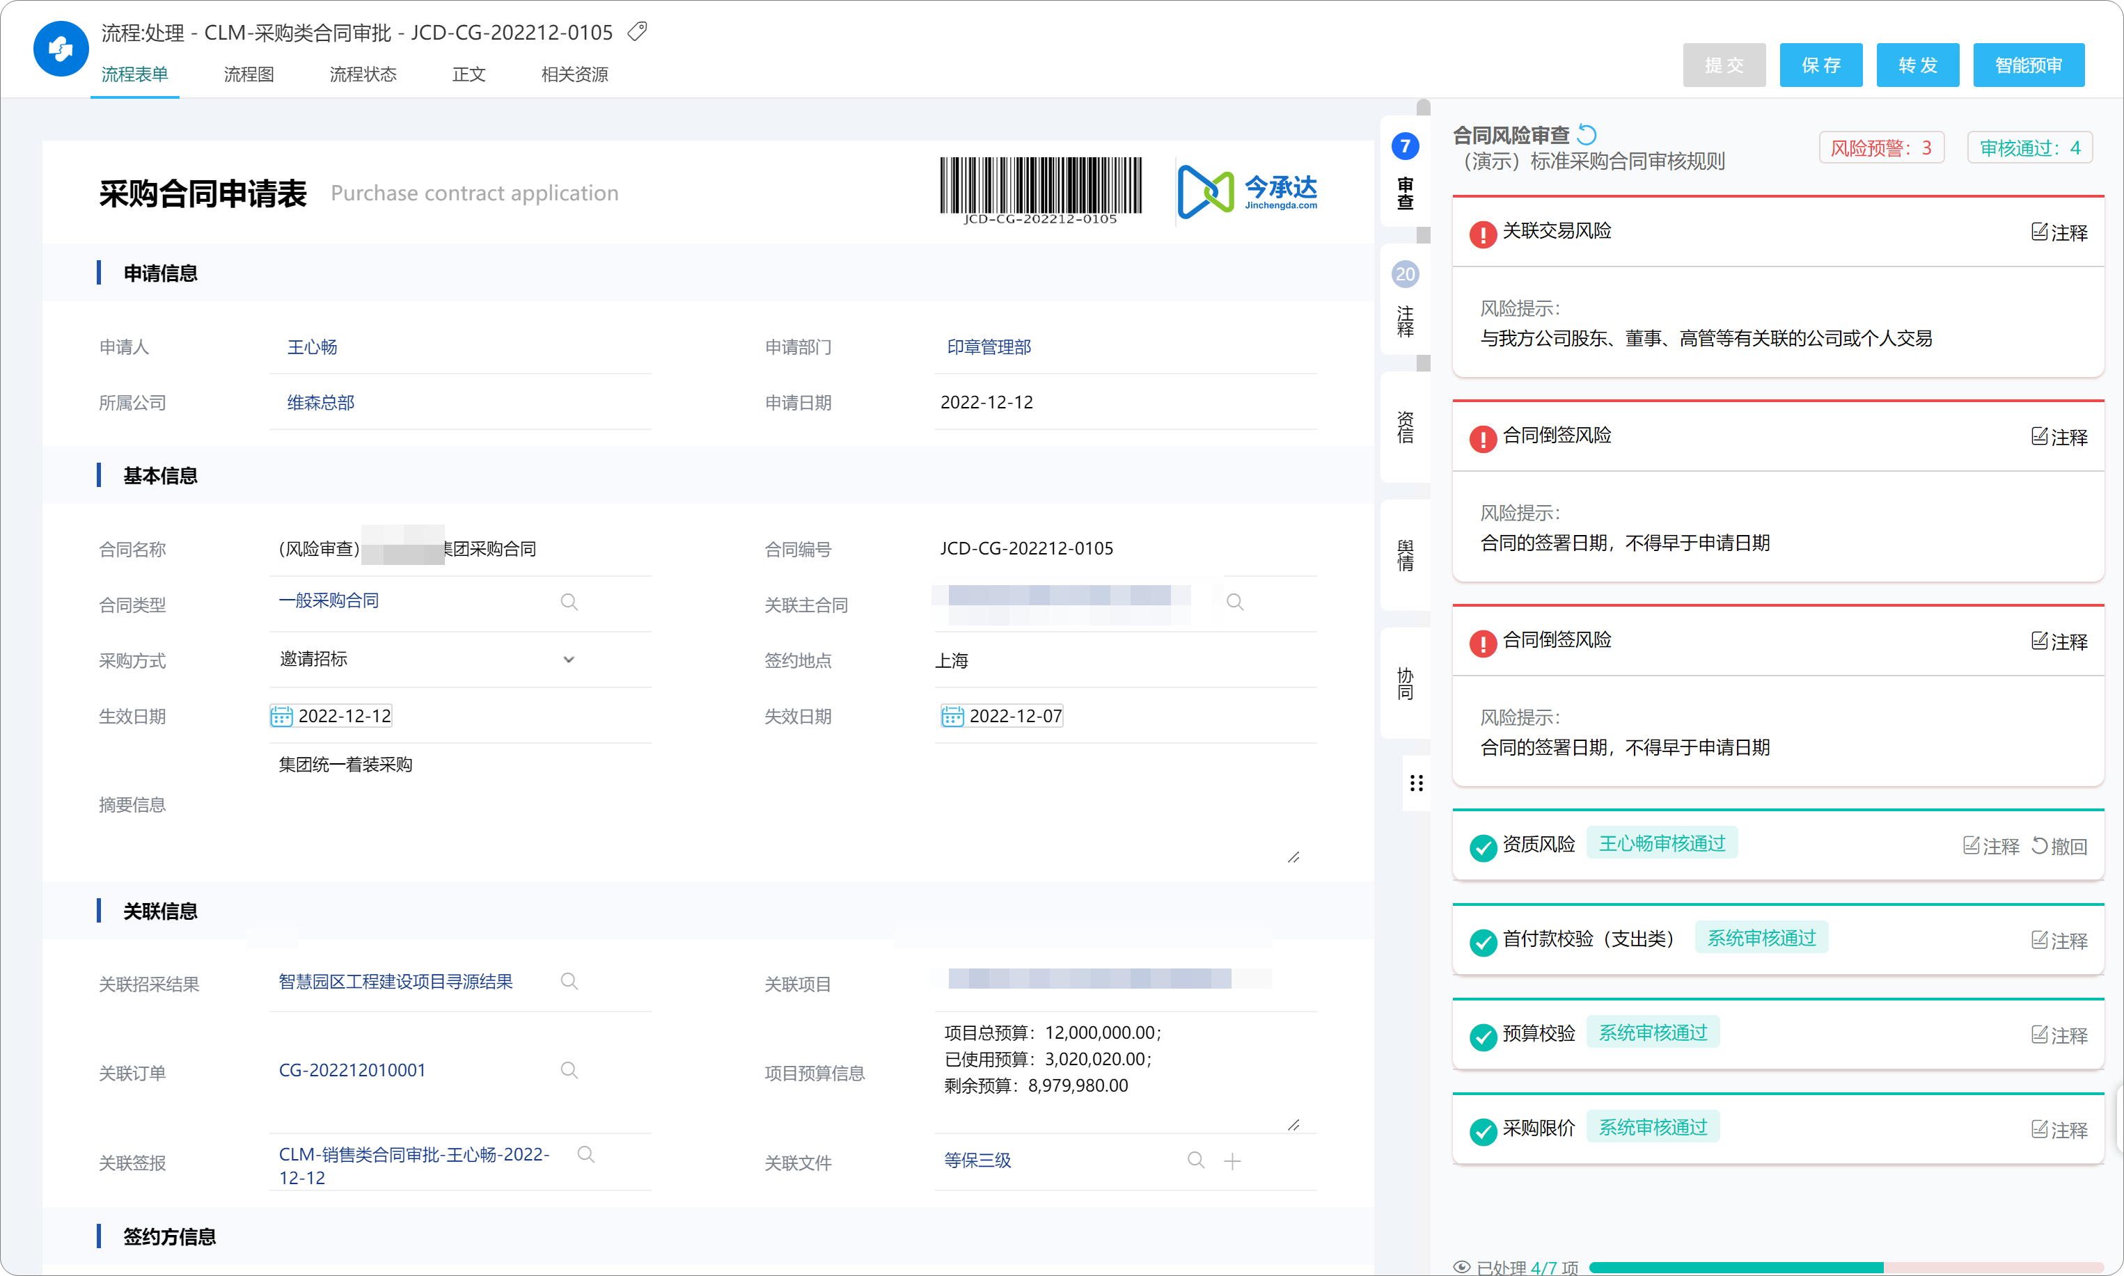Click the 合同编号 value JCD-CG-202212-0105
Viewport: 2124px width, 1276px height.
(x=1026, y=548)
